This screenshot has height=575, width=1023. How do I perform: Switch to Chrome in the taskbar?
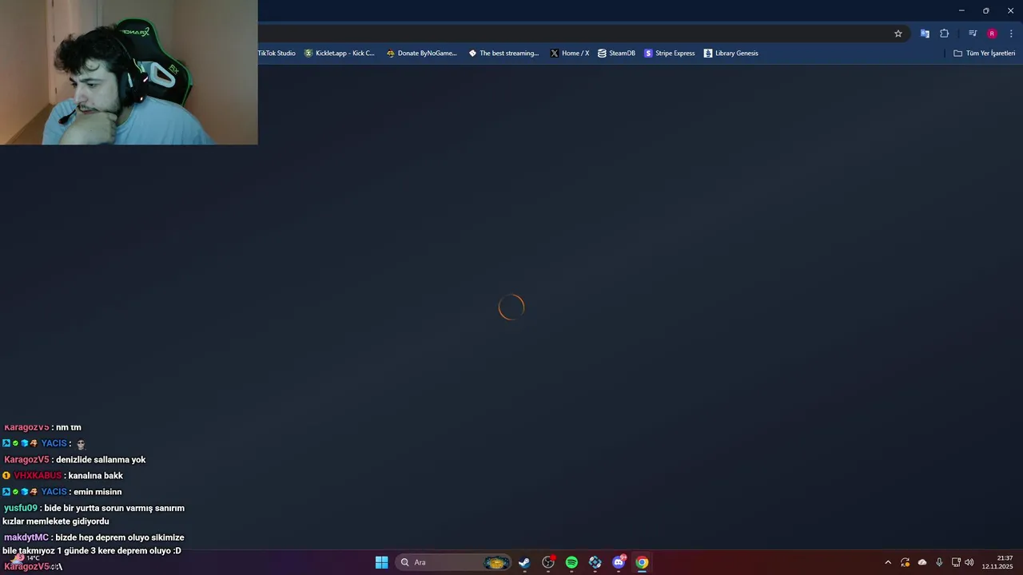click(x=642, y=562)
